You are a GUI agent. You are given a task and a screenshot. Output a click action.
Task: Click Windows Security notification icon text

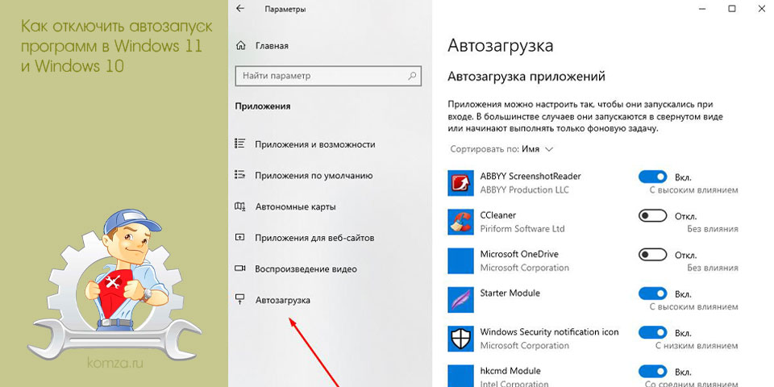549,332
